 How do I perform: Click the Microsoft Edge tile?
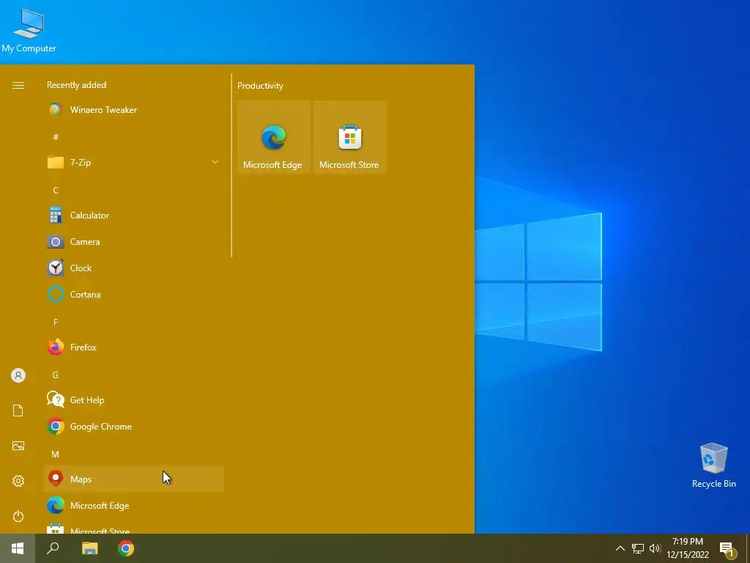(273, 137)
